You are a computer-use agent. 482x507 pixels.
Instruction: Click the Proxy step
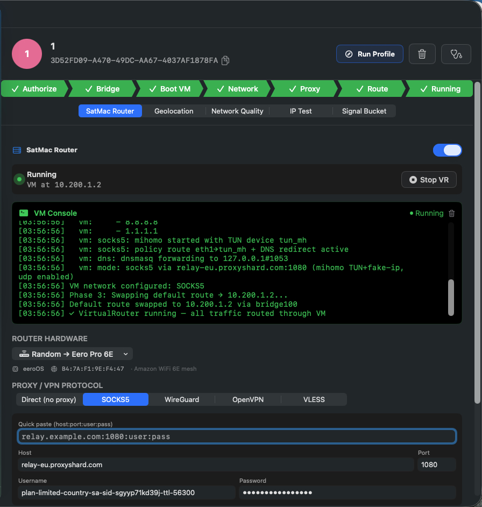pos(304,89)
